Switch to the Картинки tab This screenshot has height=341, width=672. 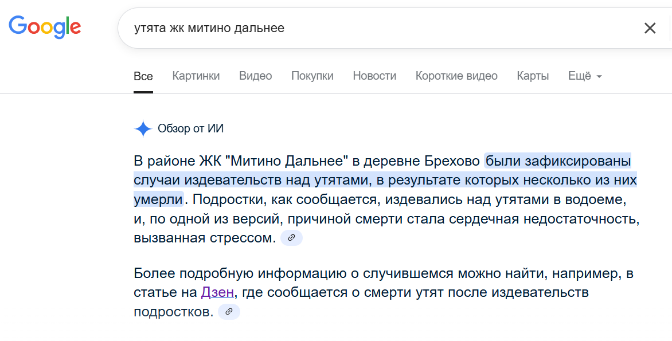pyautogui.click(x=196, y=76)
